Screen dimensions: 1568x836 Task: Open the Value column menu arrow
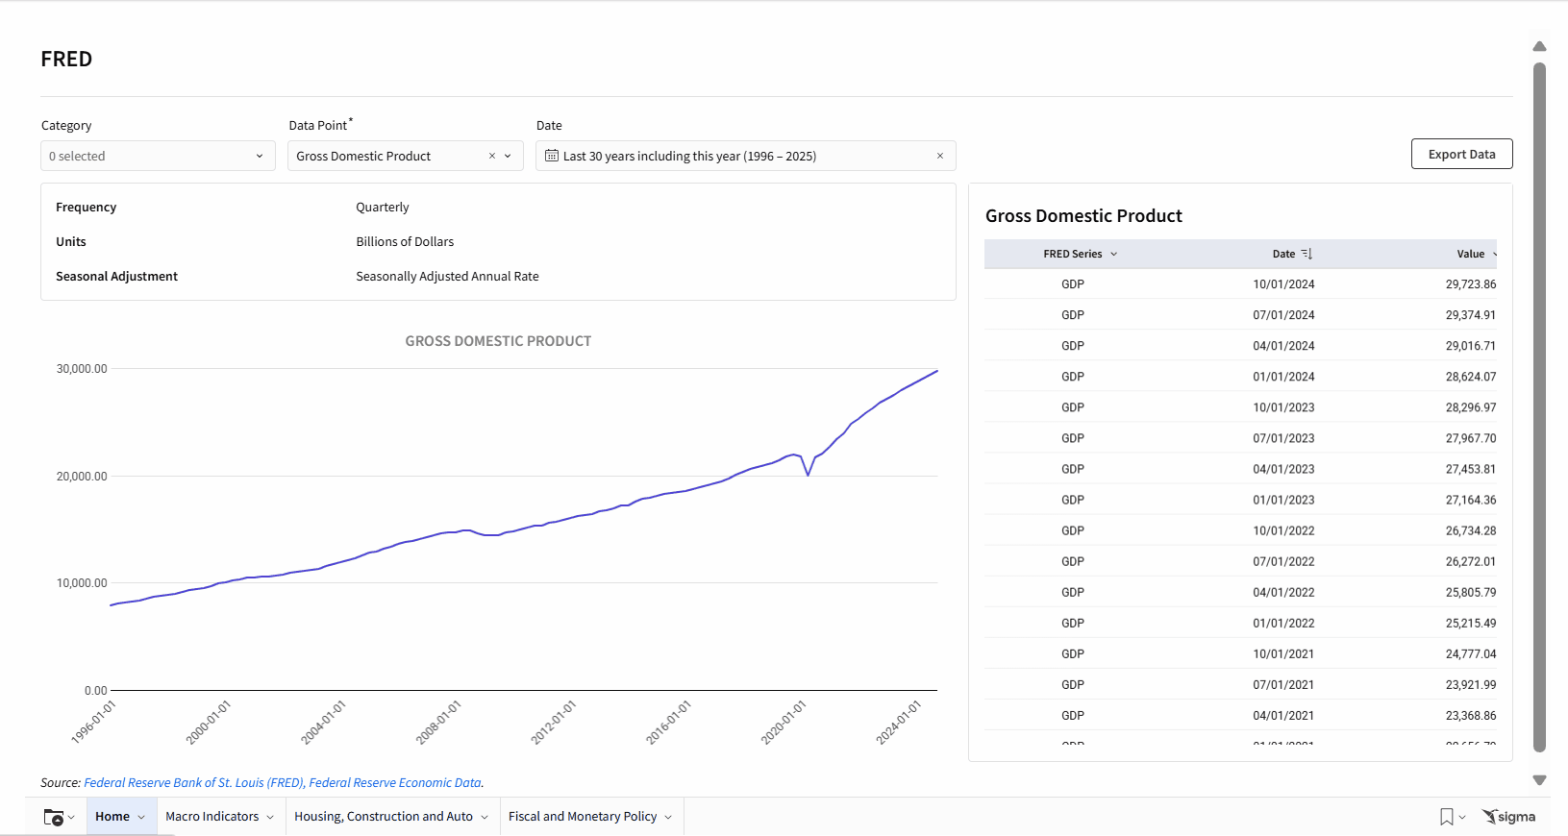click(1494, 254)
